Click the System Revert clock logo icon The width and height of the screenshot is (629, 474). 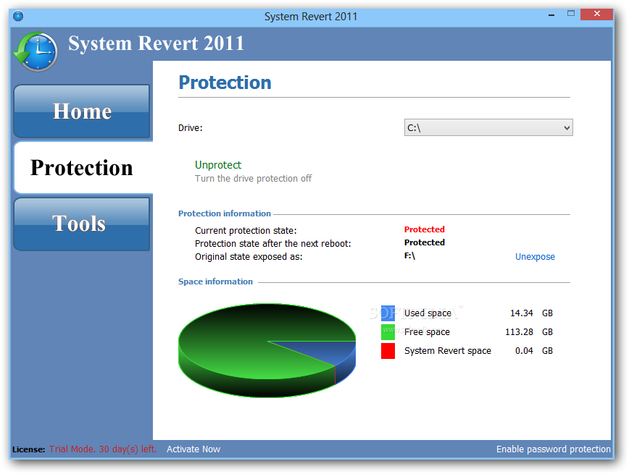point(36,51)
